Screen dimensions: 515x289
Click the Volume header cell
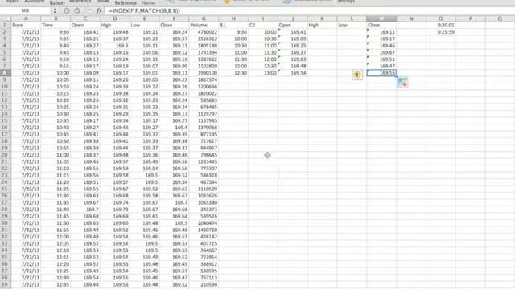point(204,25)
